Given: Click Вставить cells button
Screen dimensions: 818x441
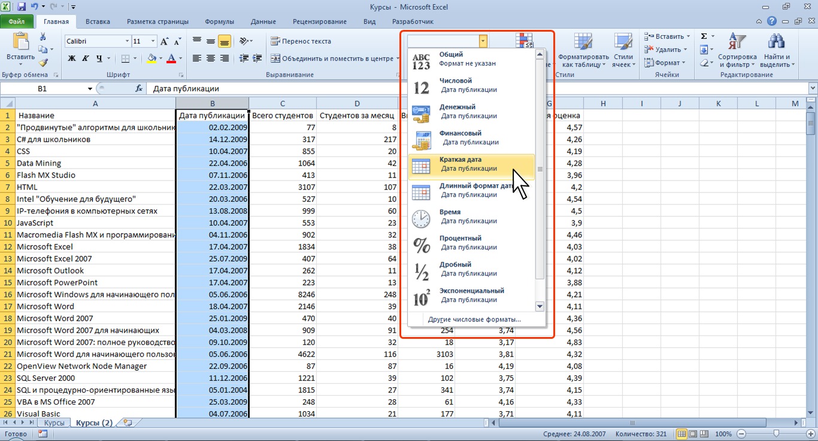Looking at the screenshot, I should [x=667, y=36].
